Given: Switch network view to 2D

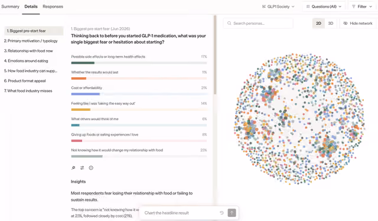Looking at the screenshot, I should [318, 24].
